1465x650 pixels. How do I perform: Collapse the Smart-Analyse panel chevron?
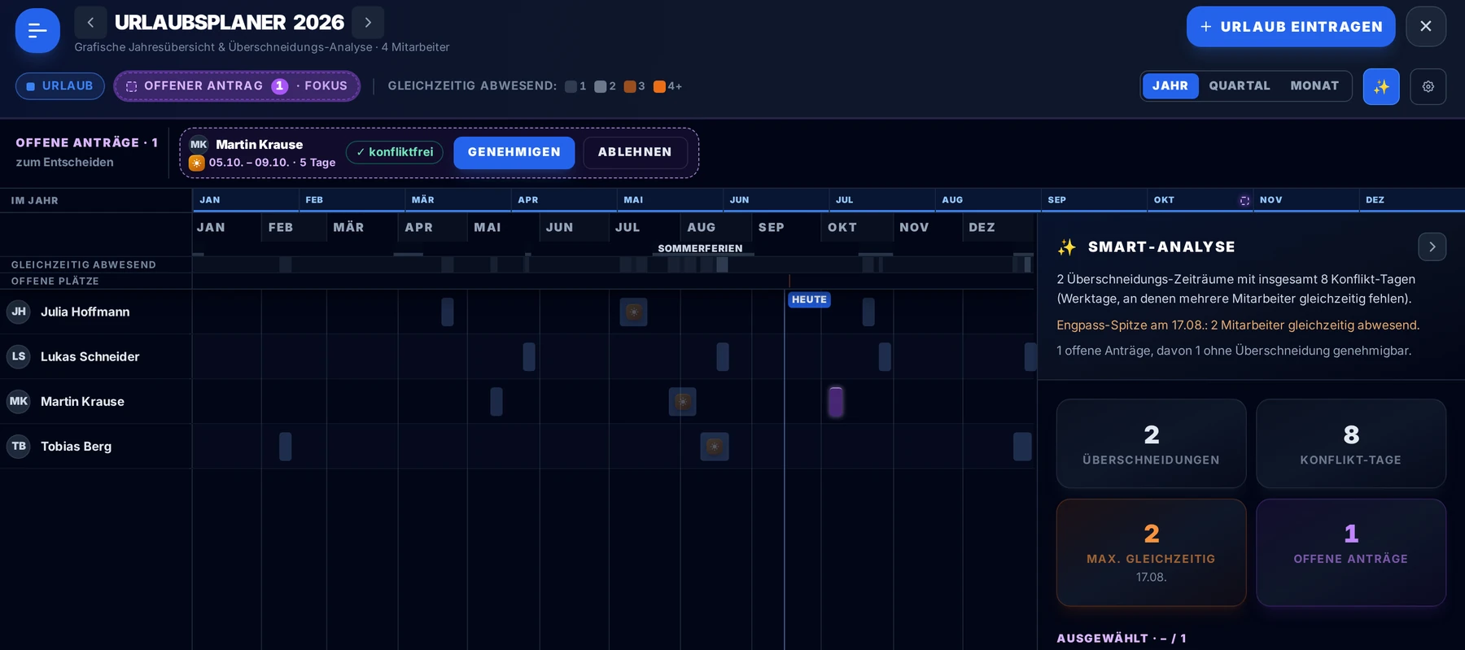pos(1432,246)
